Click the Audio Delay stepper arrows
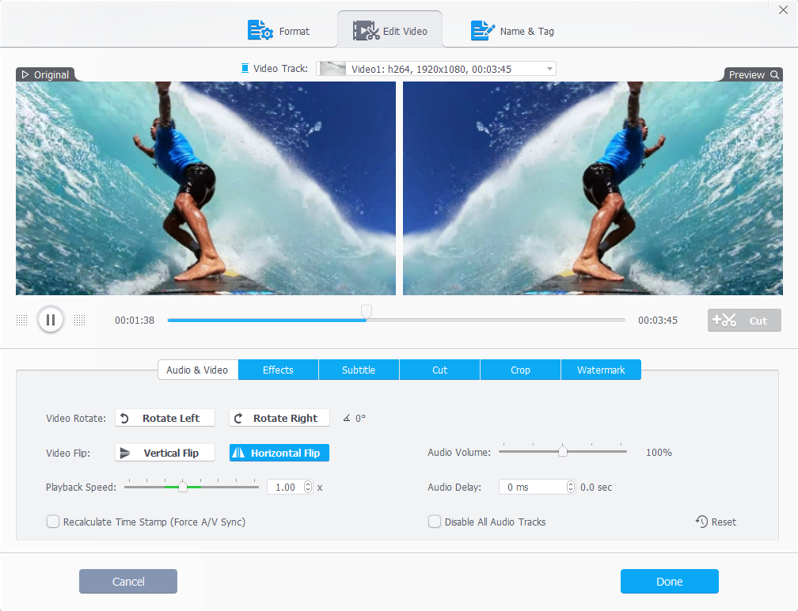This screenshot has height=611, width=798. [571, 487]
